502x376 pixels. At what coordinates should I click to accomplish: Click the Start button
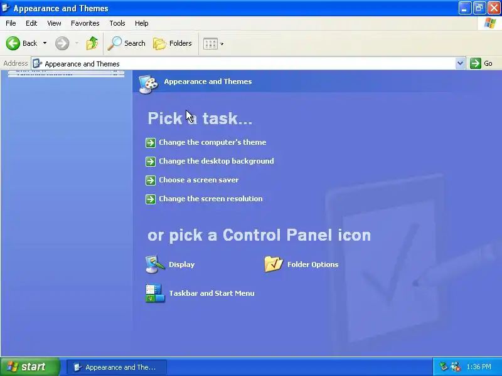29,367
